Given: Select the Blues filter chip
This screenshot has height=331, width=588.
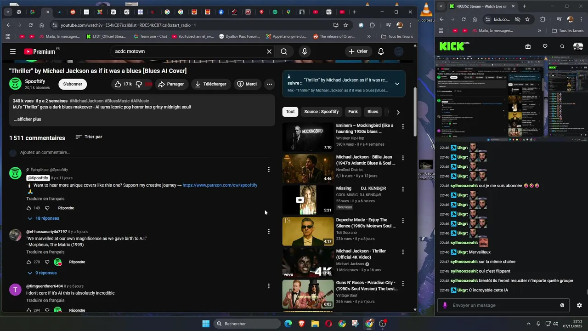Looking at the screenshot, I should pyautogui.click(x=373, y=112).
